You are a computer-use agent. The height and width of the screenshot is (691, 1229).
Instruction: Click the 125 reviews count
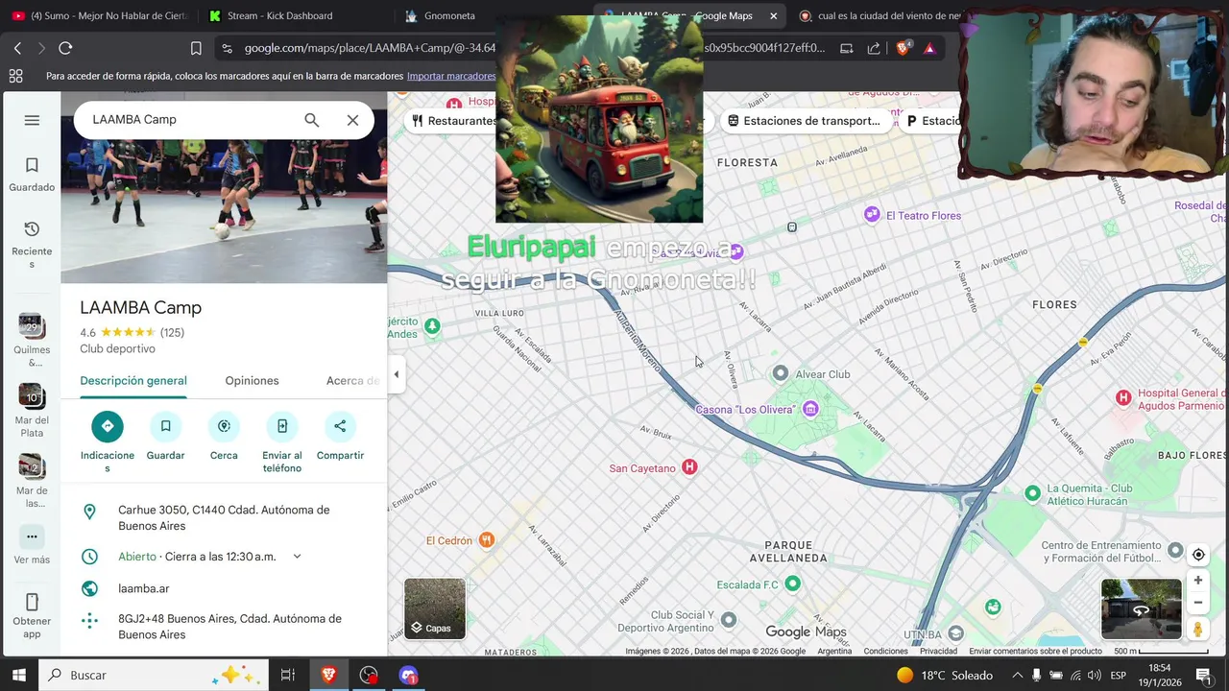click(x=172, y=333)
